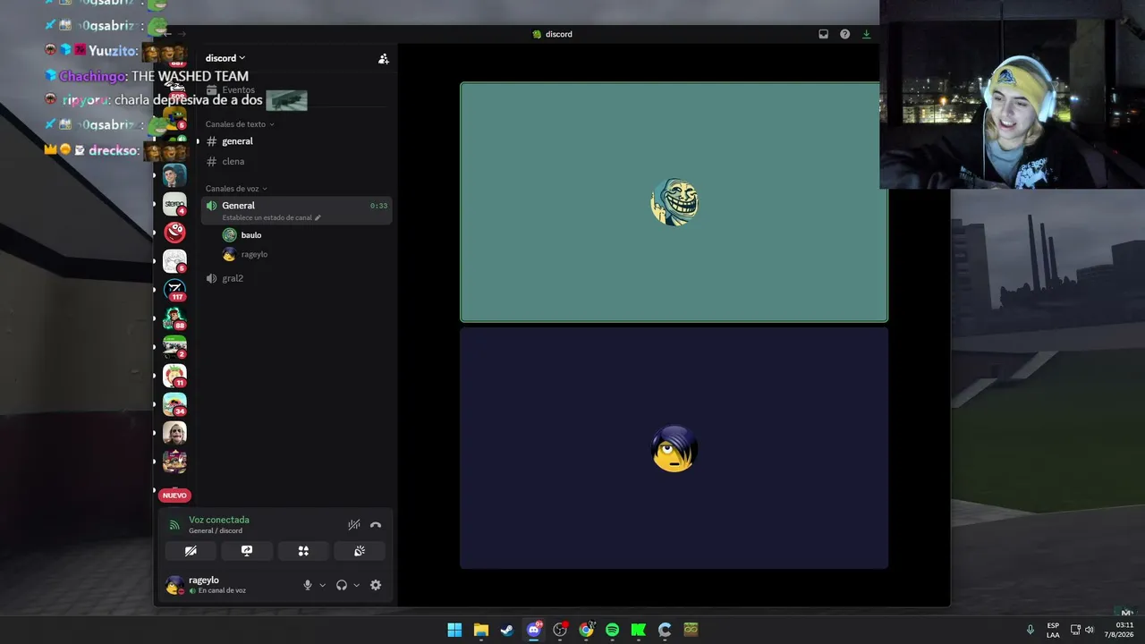Toggle noise suppression icon in voice panel
Viewport: 1145px width, 644px height.
pos(354,525)
